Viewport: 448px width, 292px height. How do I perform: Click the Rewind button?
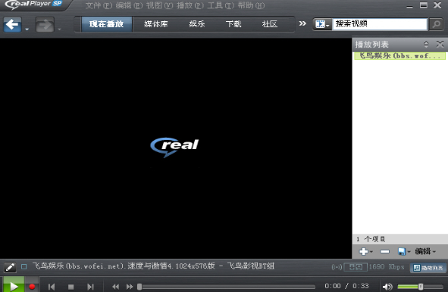coord(116,287)
